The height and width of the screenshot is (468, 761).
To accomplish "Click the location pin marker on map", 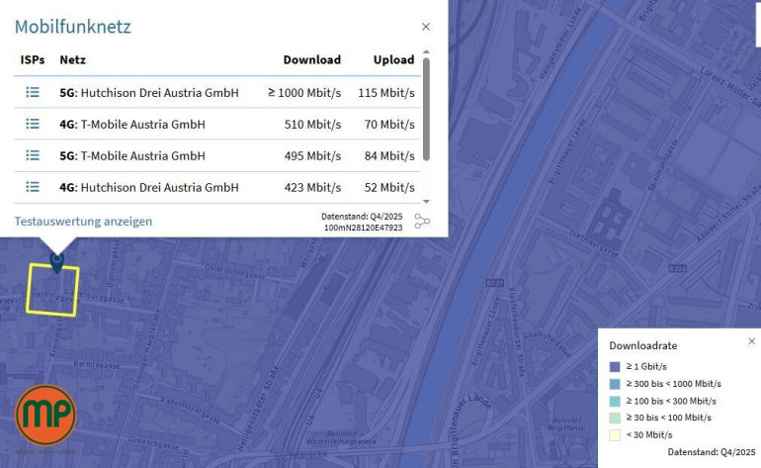I will (57, 262).
